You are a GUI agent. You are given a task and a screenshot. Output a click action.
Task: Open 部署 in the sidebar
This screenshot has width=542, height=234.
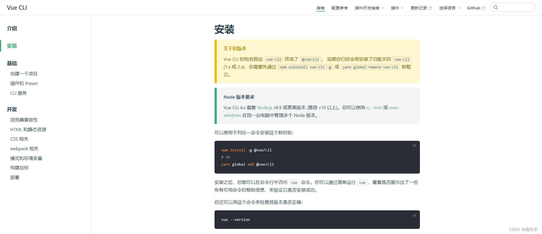coord(15,178)
